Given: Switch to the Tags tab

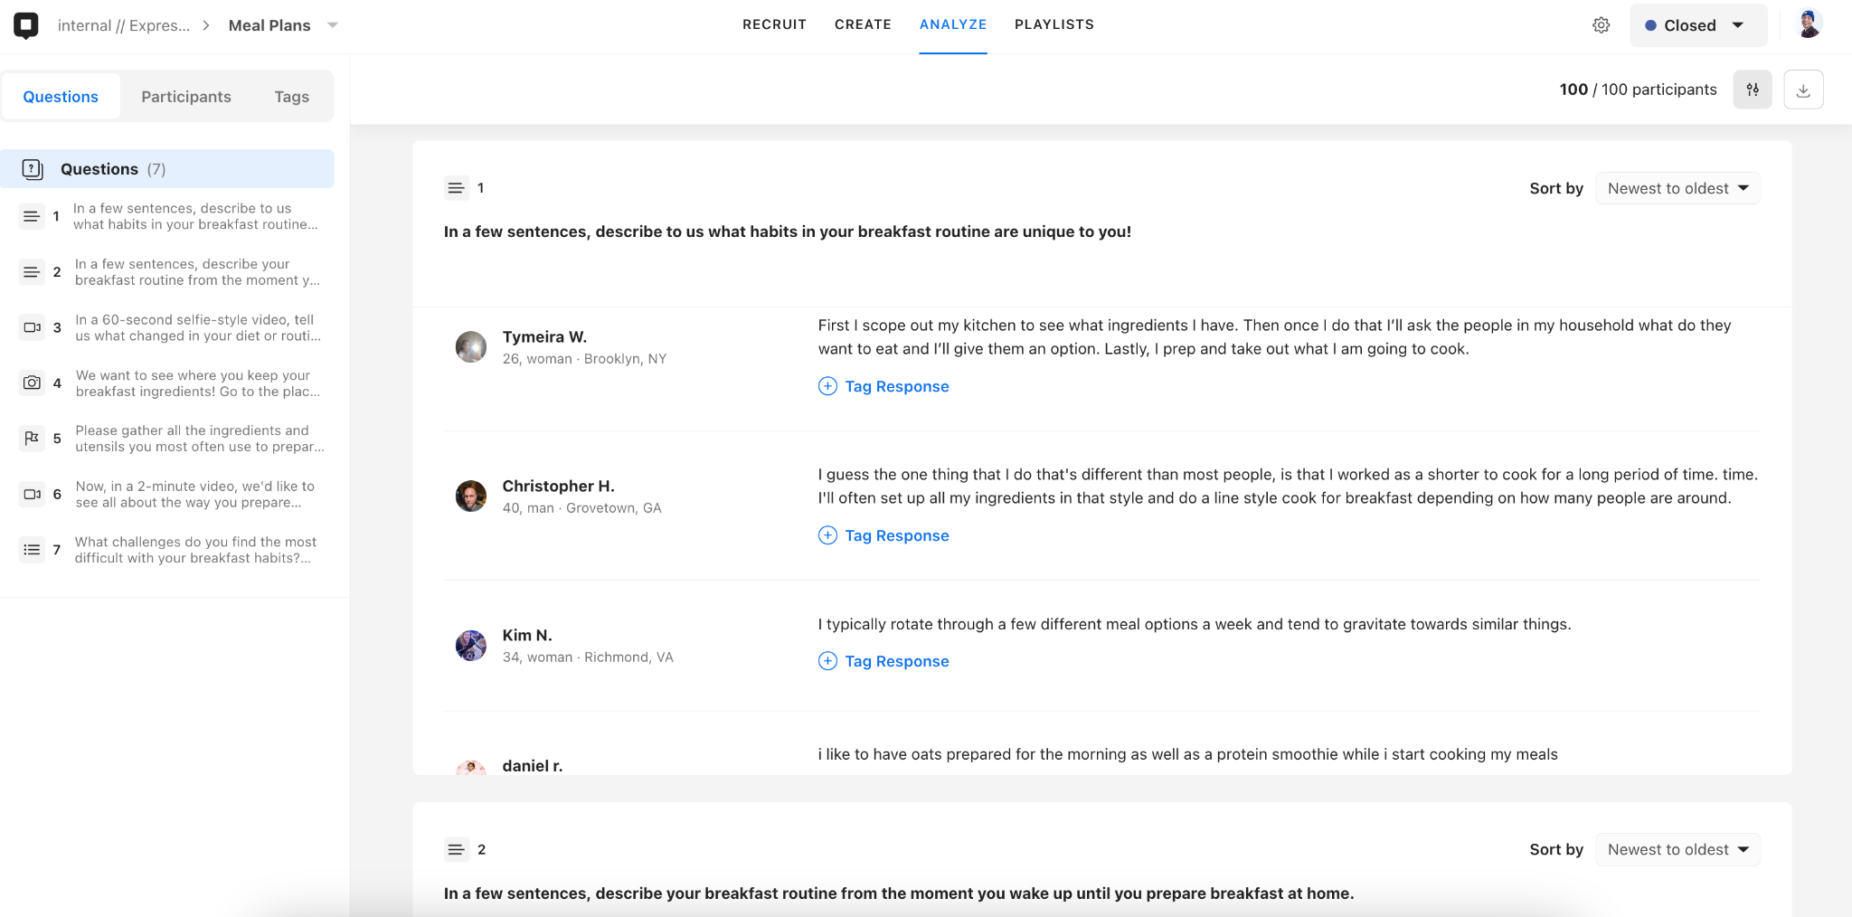Looking at the screenshot, I should click(x=292, y=97).
